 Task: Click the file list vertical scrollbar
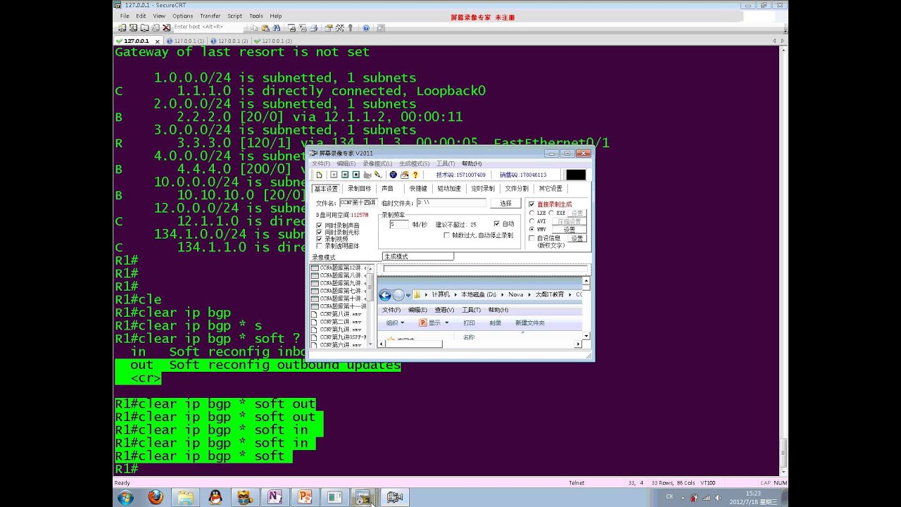(370, 305)
